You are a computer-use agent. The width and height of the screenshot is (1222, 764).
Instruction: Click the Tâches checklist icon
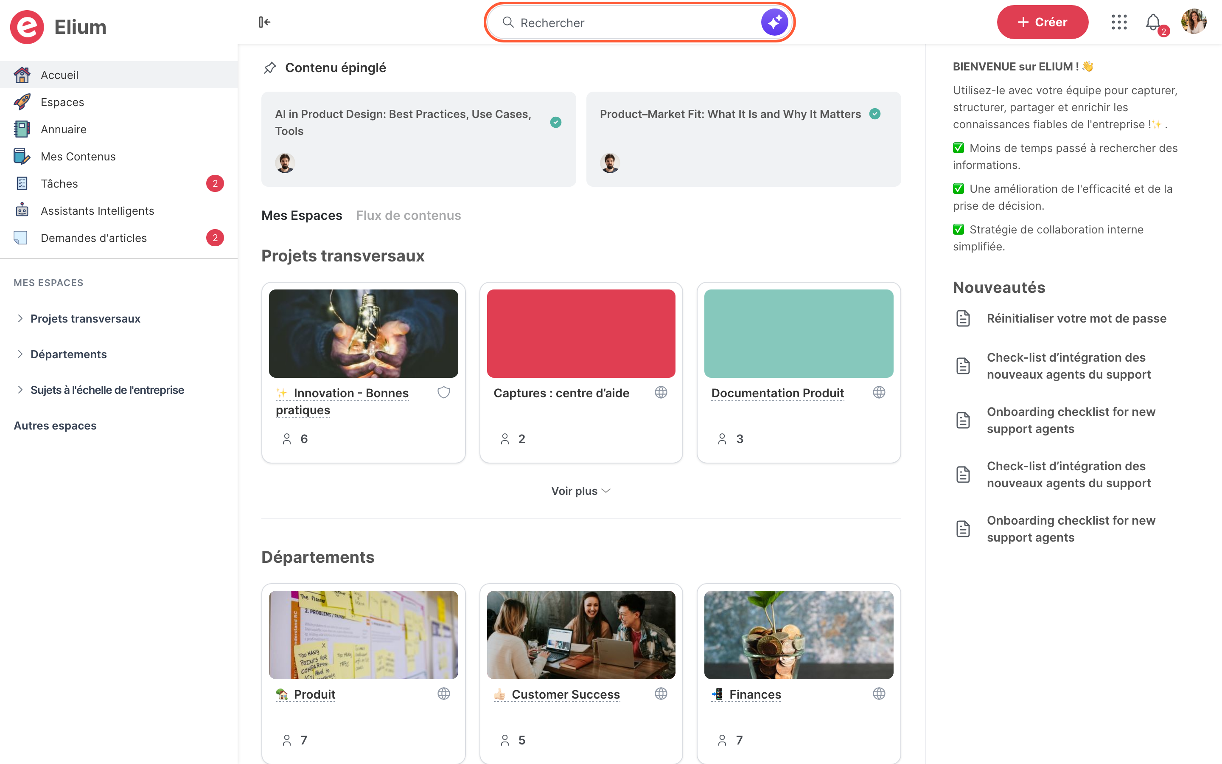22,183
